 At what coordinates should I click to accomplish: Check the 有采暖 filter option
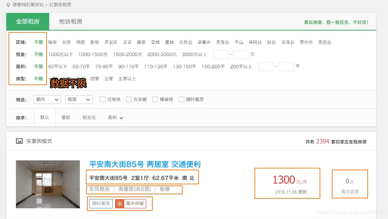(128, 99)
